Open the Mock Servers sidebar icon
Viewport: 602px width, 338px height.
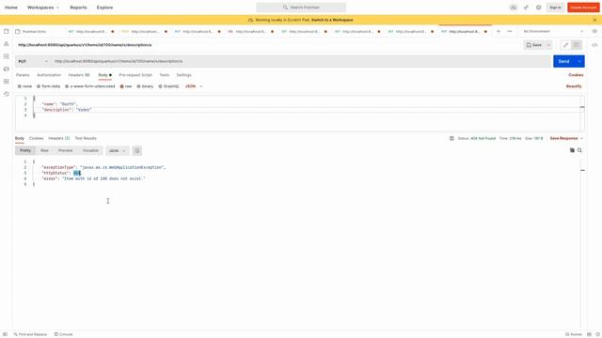pos(7,69)
